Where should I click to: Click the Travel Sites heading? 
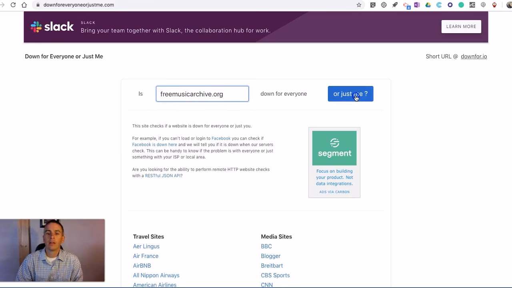click(148, 237)
